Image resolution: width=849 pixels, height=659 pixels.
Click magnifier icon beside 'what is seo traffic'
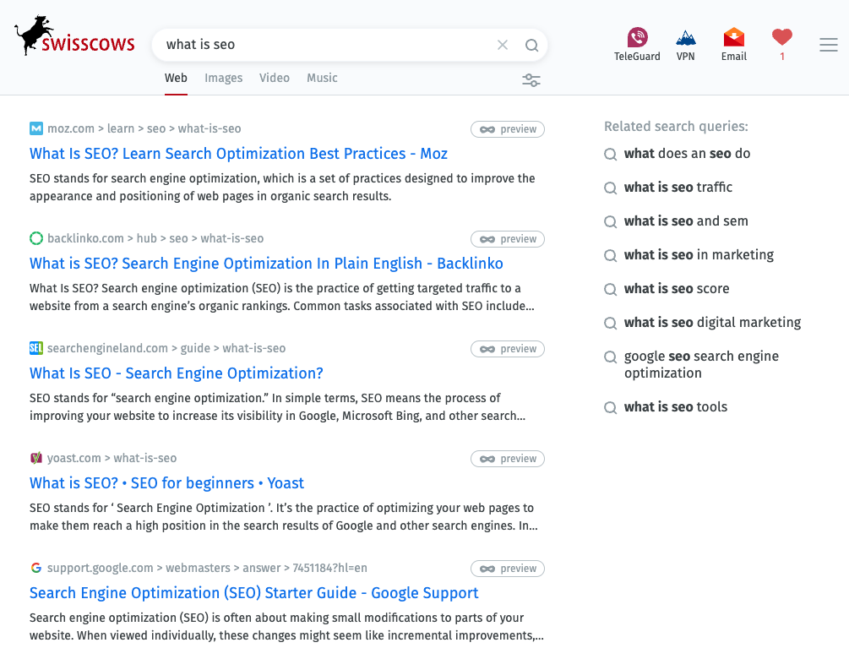coord(610,188)
